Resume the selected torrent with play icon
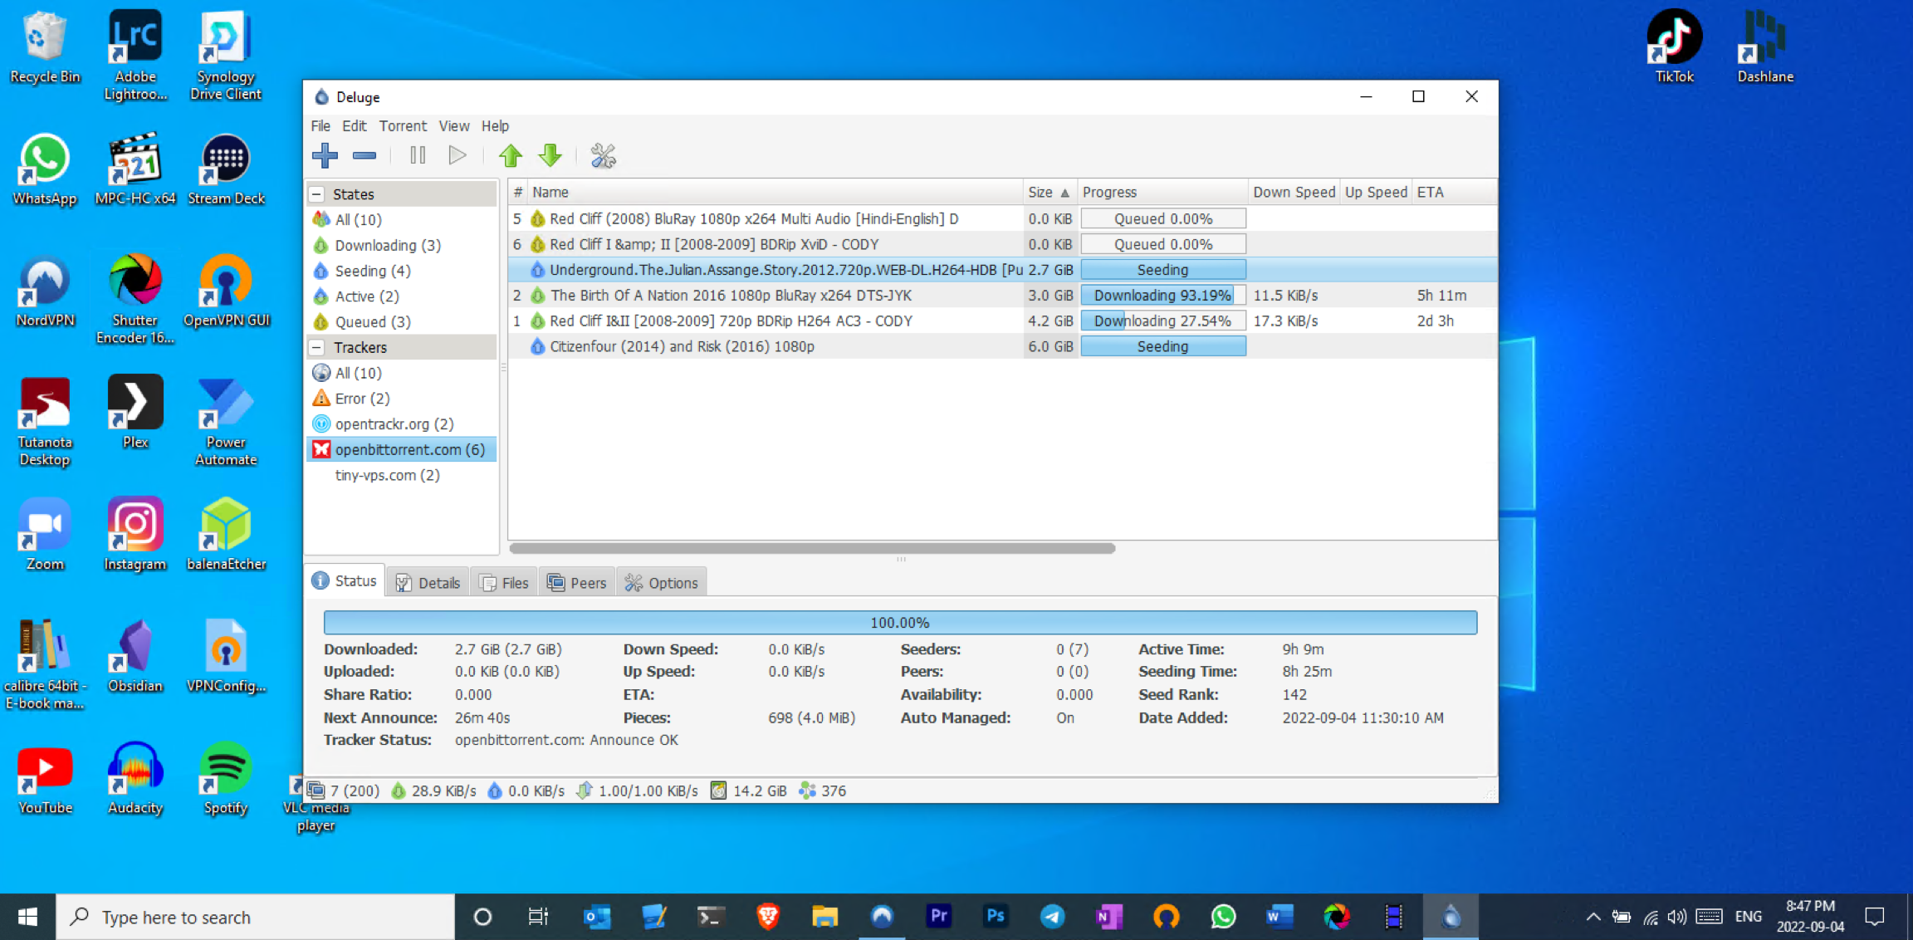This screenshot has width=1913, height=940. click(x=457, y=155)
